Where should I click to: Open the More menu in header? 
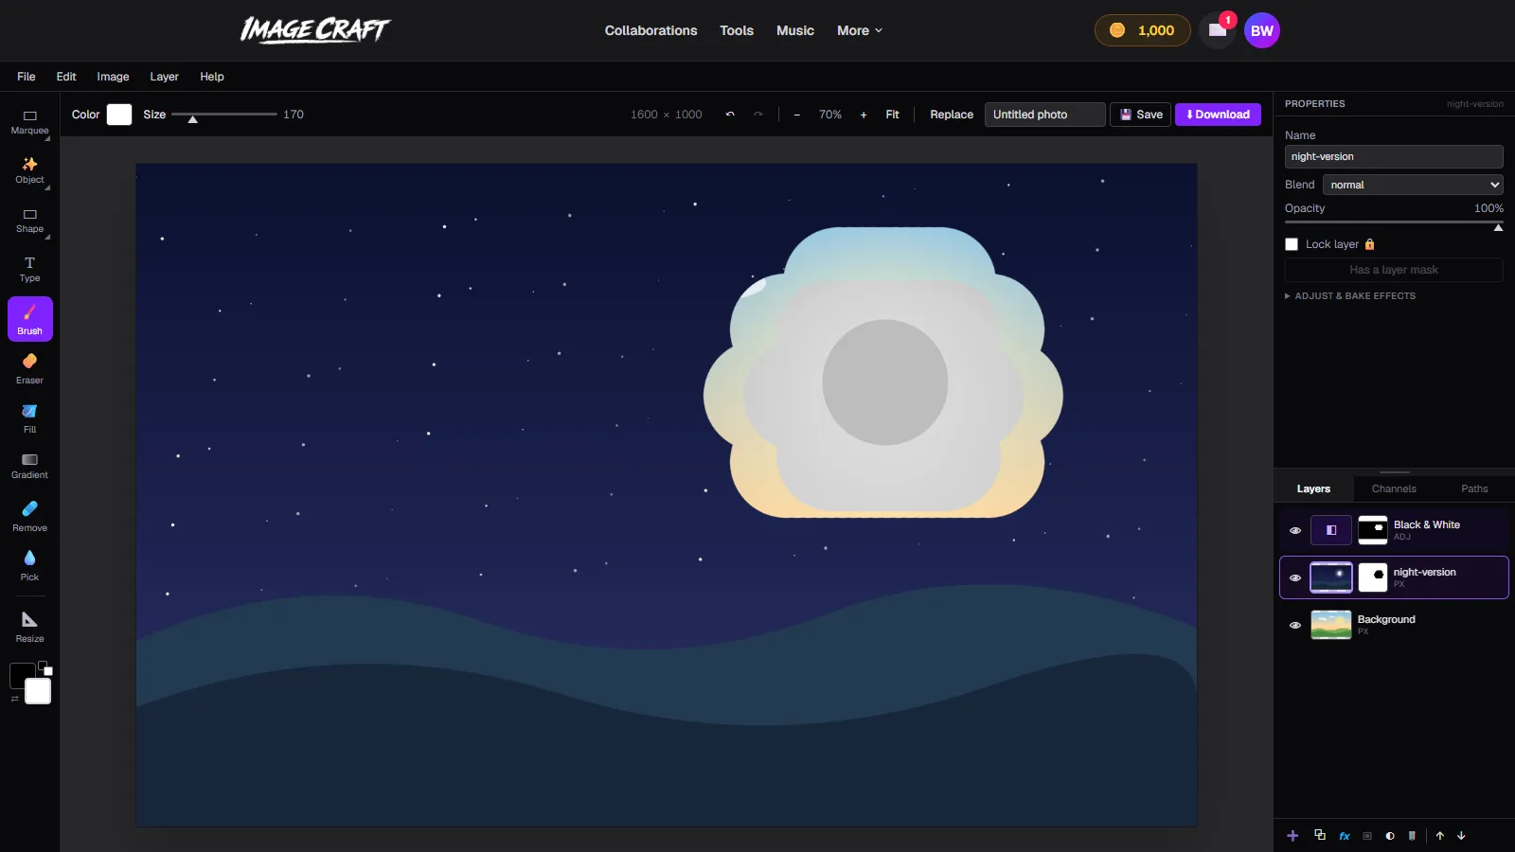pos(860,30)
